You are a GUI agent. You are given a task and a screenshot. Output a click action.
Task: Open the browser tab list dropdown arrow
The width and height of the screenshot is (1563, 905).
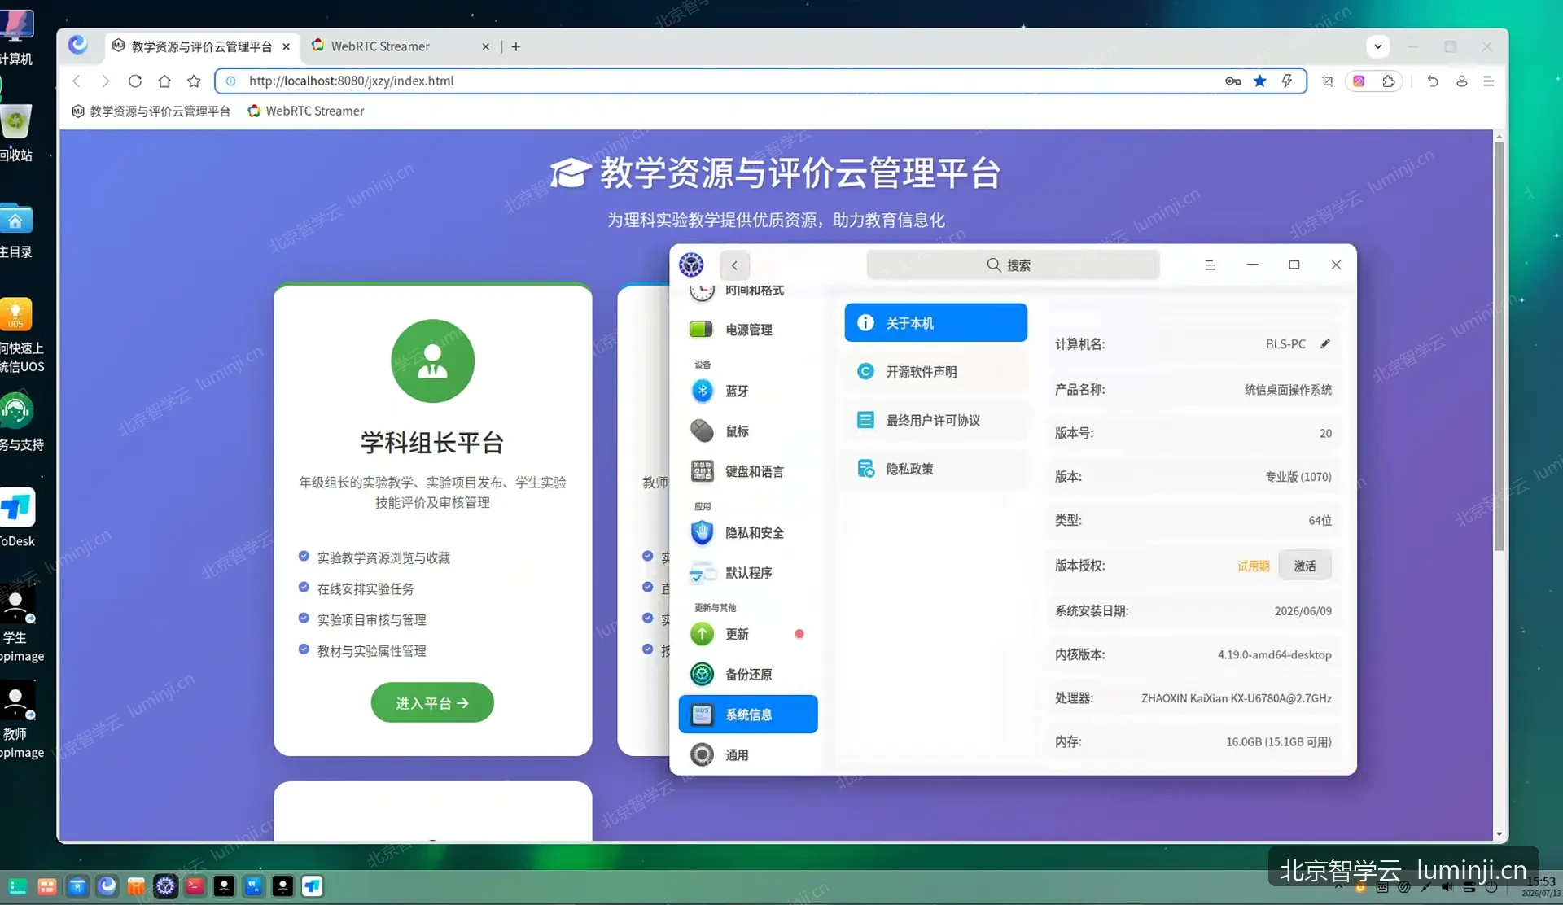[1377, 46]
